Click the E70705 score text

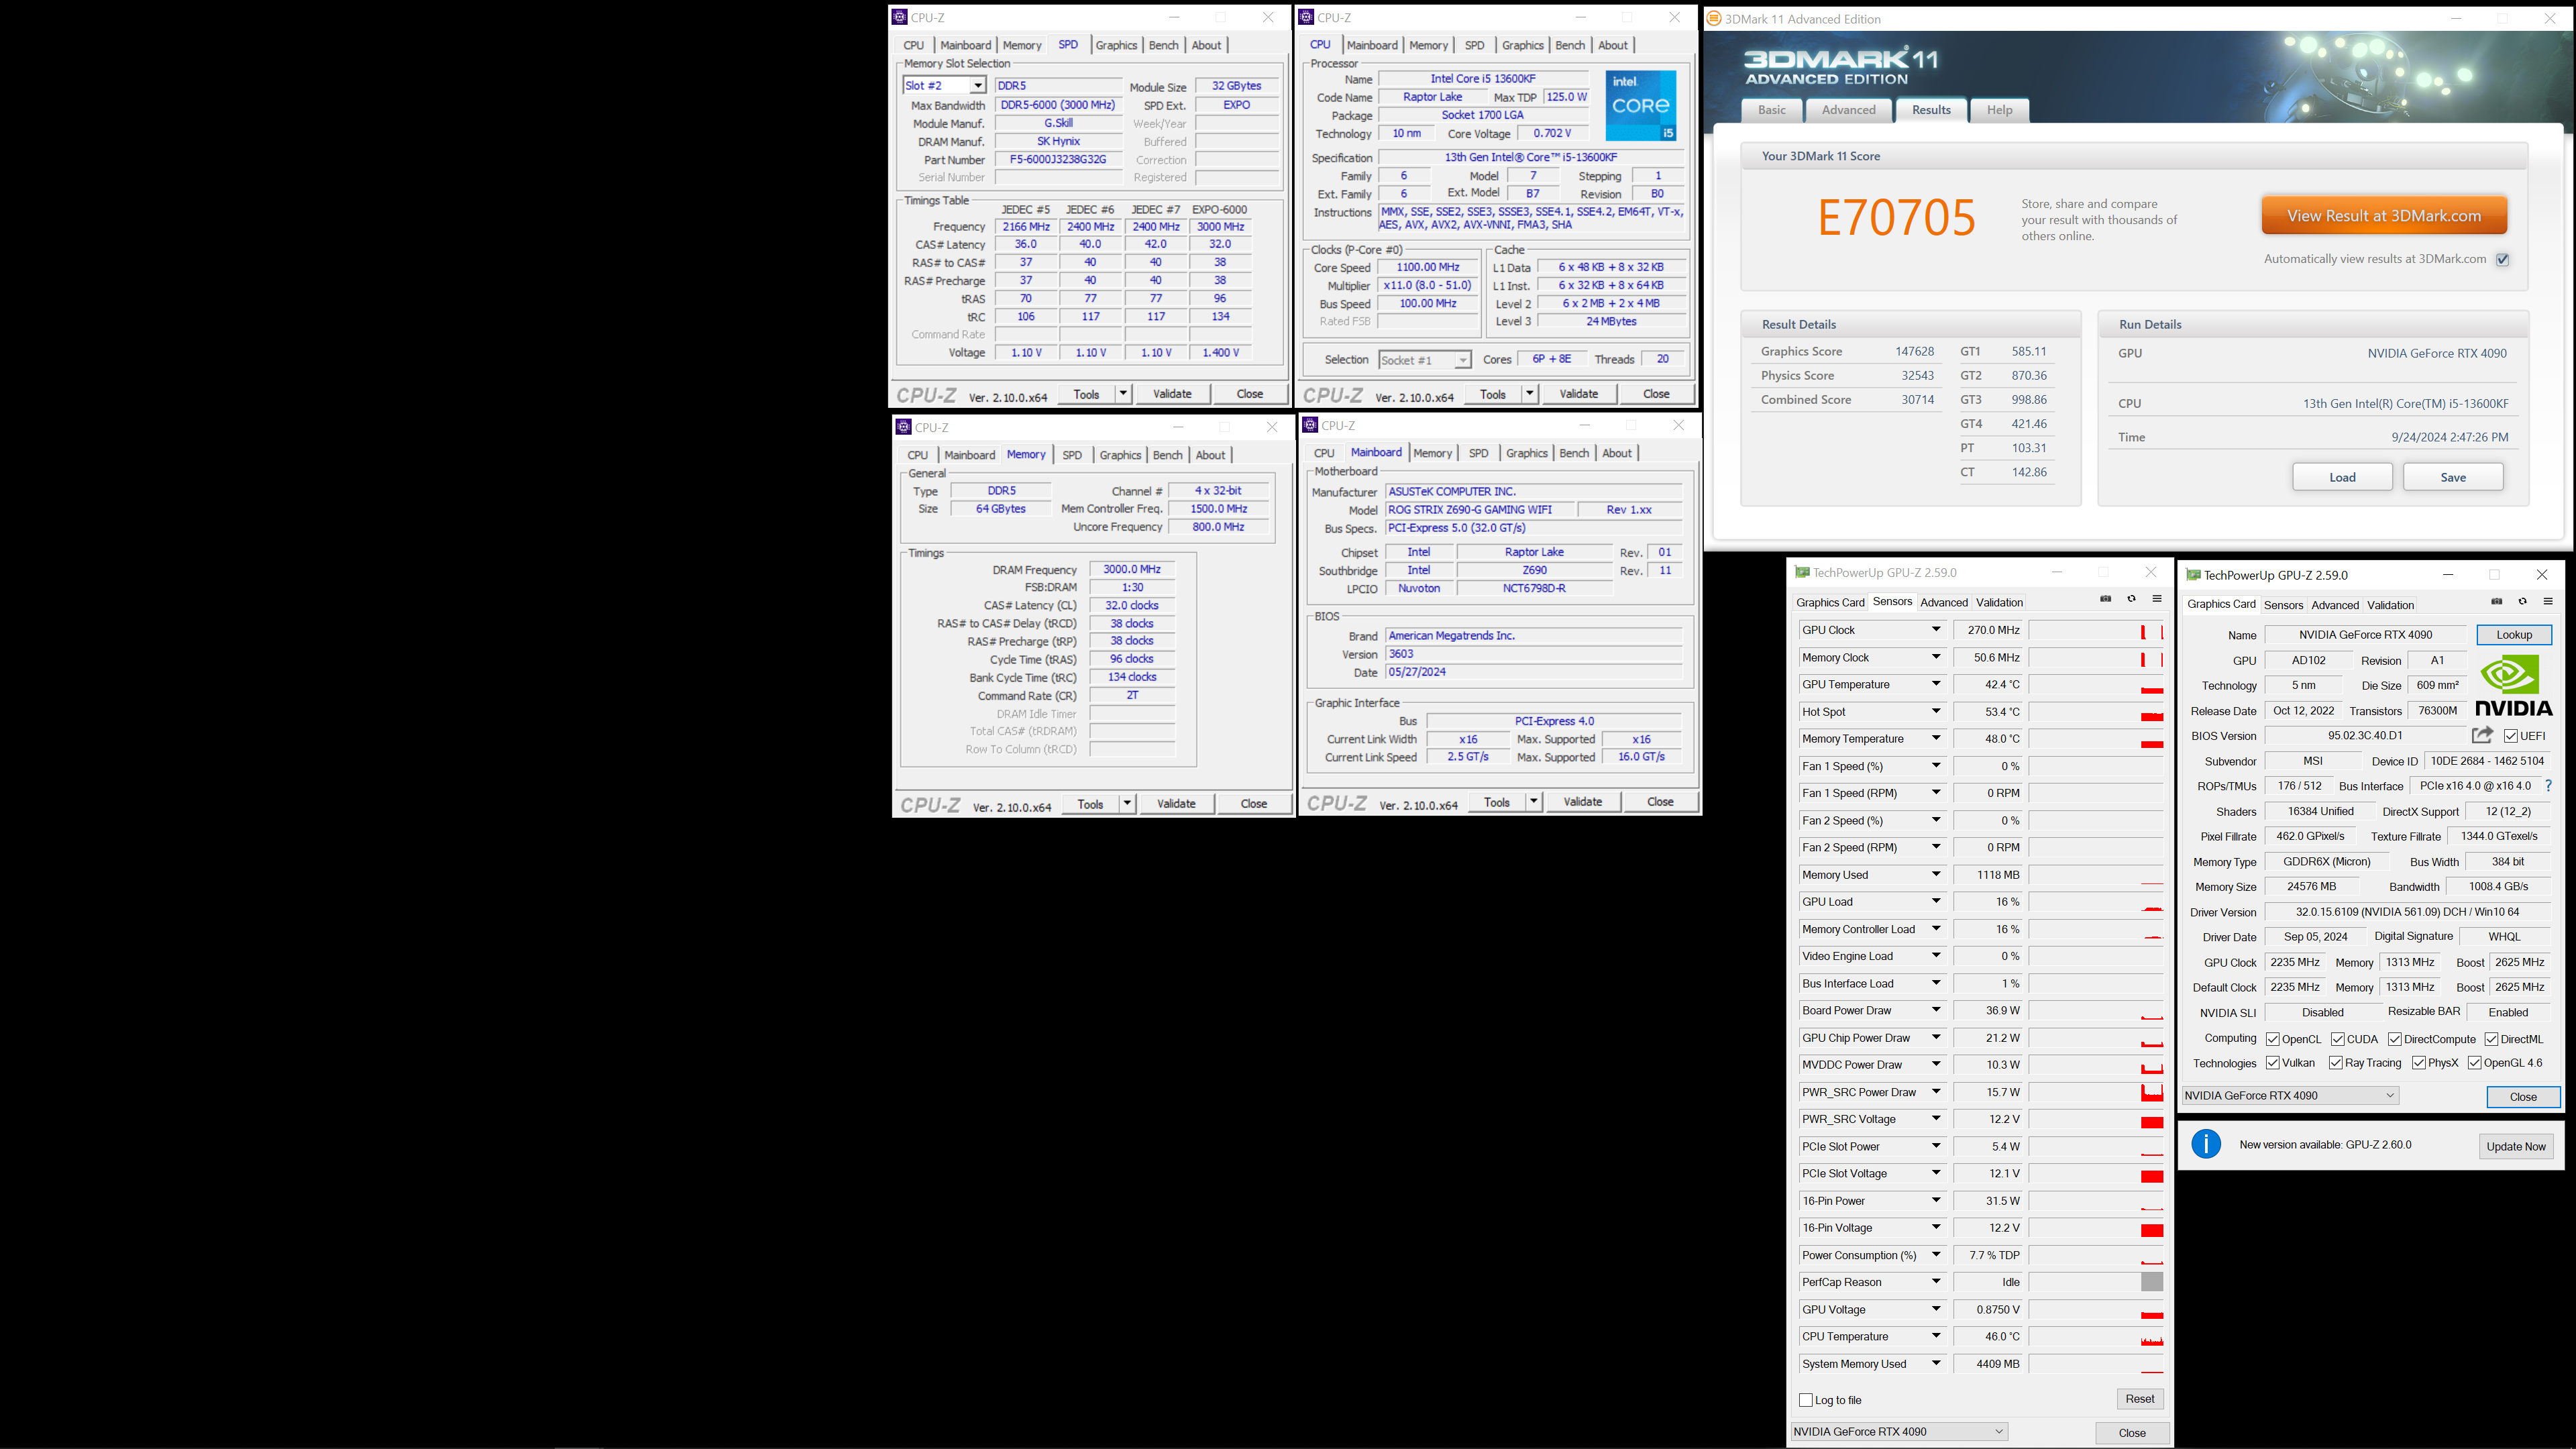point(1896,218)
